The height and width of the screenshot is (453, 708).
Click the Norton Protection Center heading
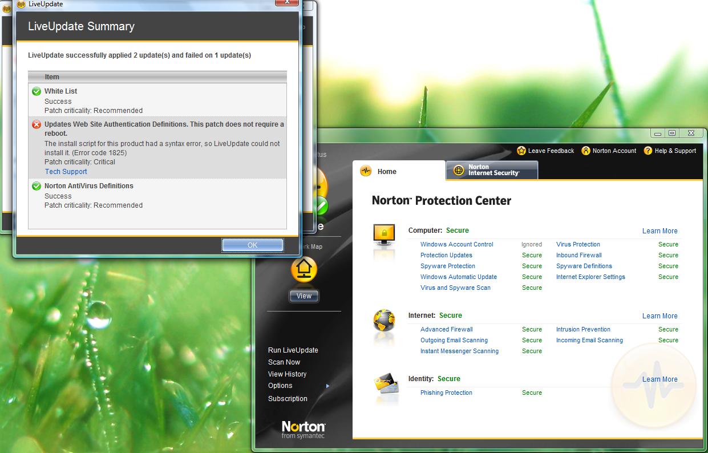click(442, 201)
